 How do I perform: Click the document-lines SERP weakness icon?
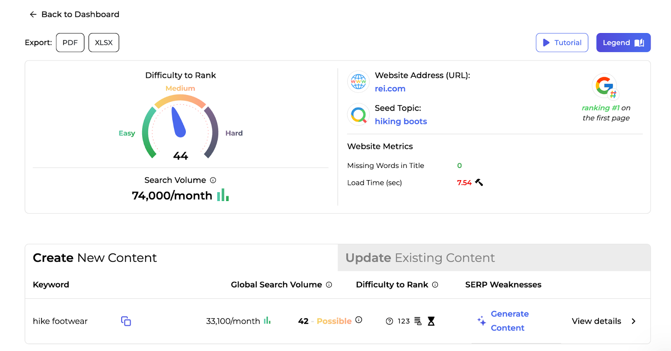point(418,321)
